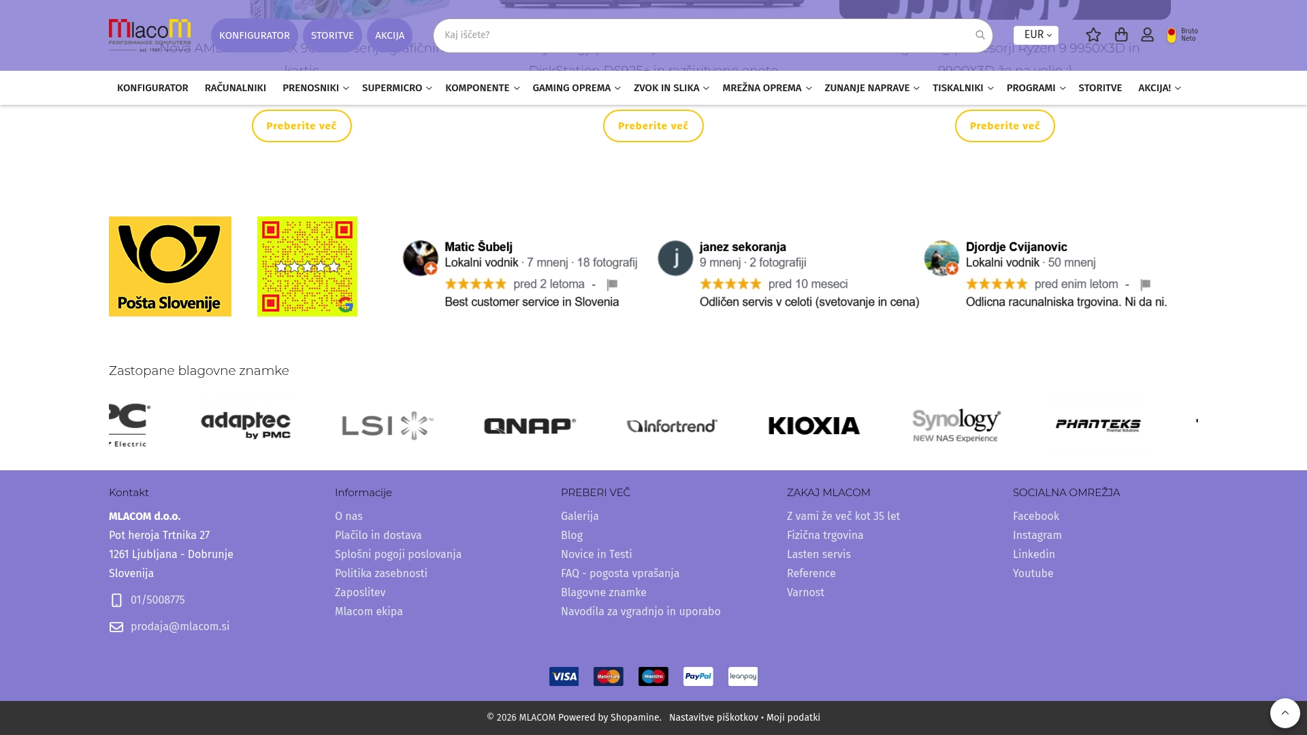Click the search magnifier icon

(980, 35)
